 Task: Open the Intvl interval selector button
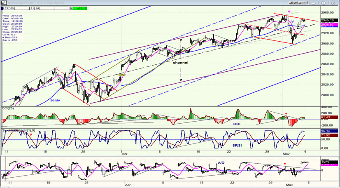coord(303,2)
